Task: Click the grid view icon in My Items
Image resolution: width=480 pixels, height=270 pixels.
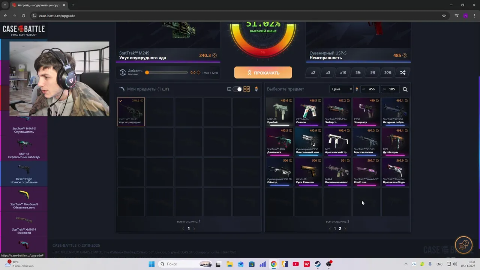Action: pos(247,89)
